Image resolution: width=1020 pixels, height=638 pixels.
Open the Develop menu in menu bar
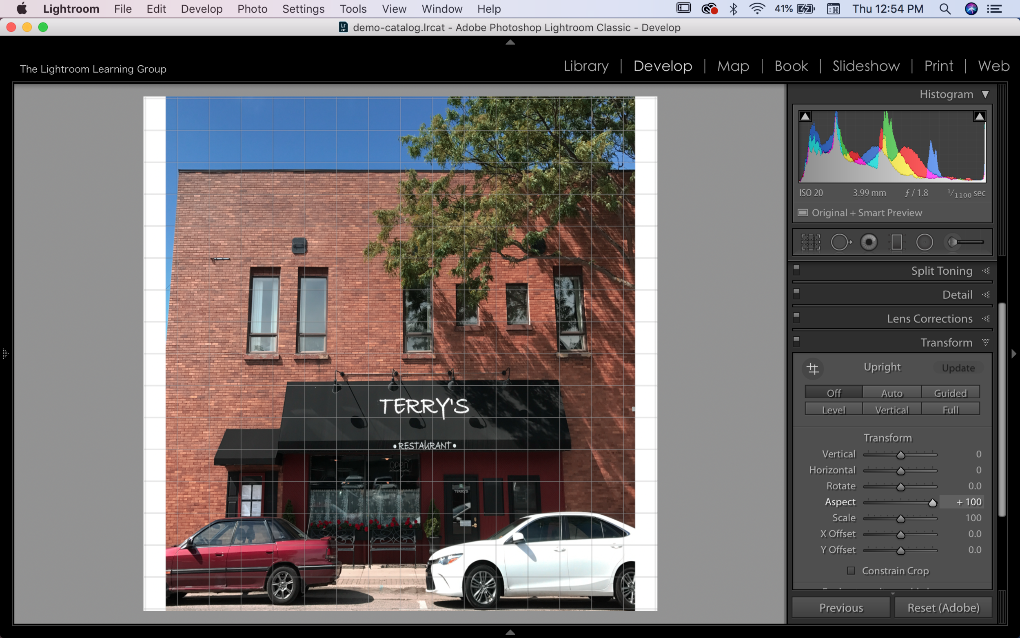(202, 9)
